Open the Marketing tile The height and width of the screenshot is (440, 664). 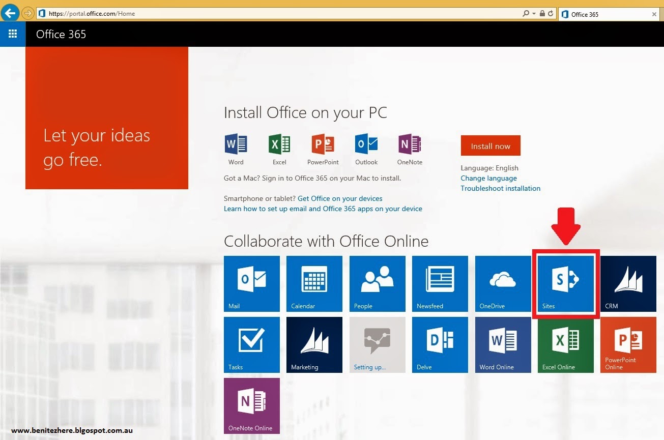point(314,344)
